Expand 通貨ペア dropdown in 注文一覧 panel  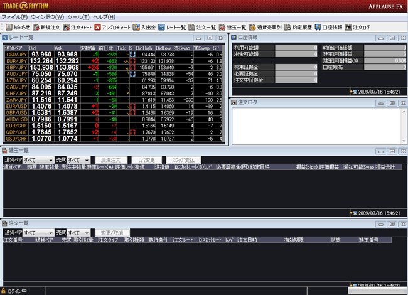(51, 233)
